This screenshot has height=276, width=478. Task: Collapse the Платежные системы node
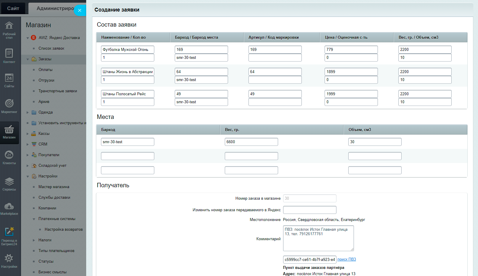(34, 219)
